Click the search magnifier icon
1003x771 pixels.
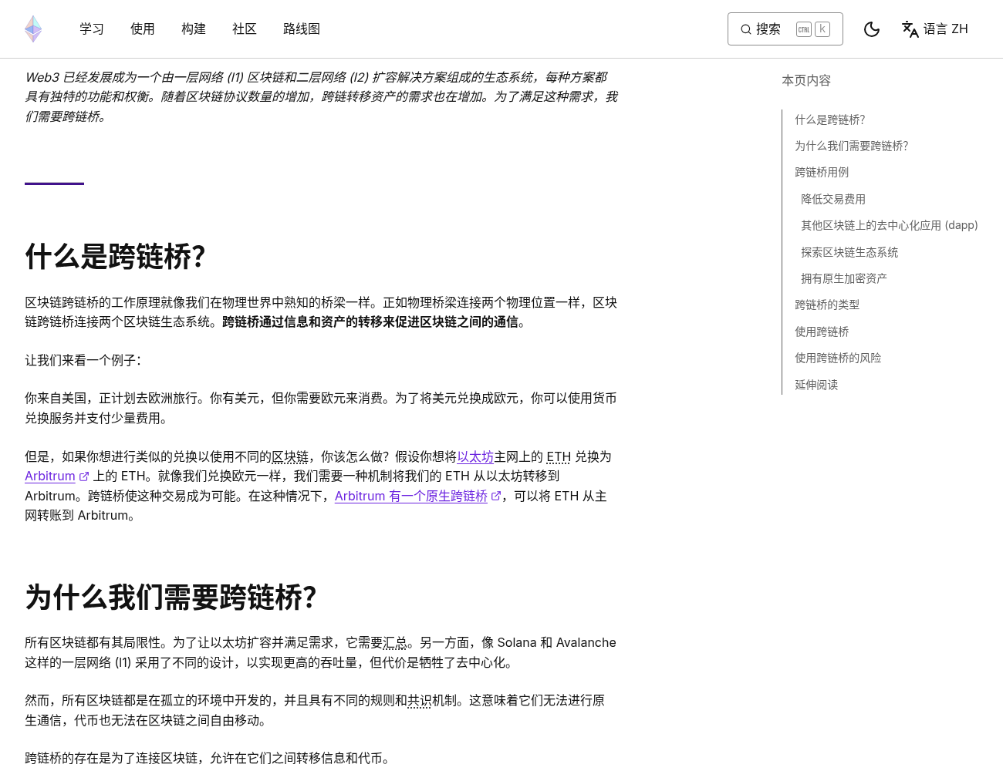tap(746, 29)
